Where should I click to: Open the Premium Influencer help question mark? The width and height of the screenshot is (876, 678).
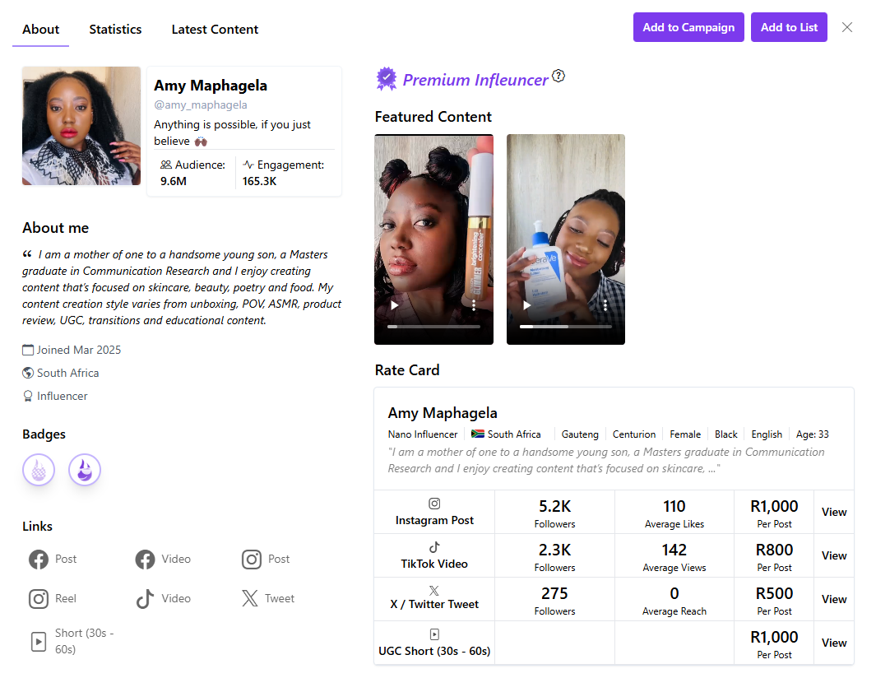pos(559,77)
